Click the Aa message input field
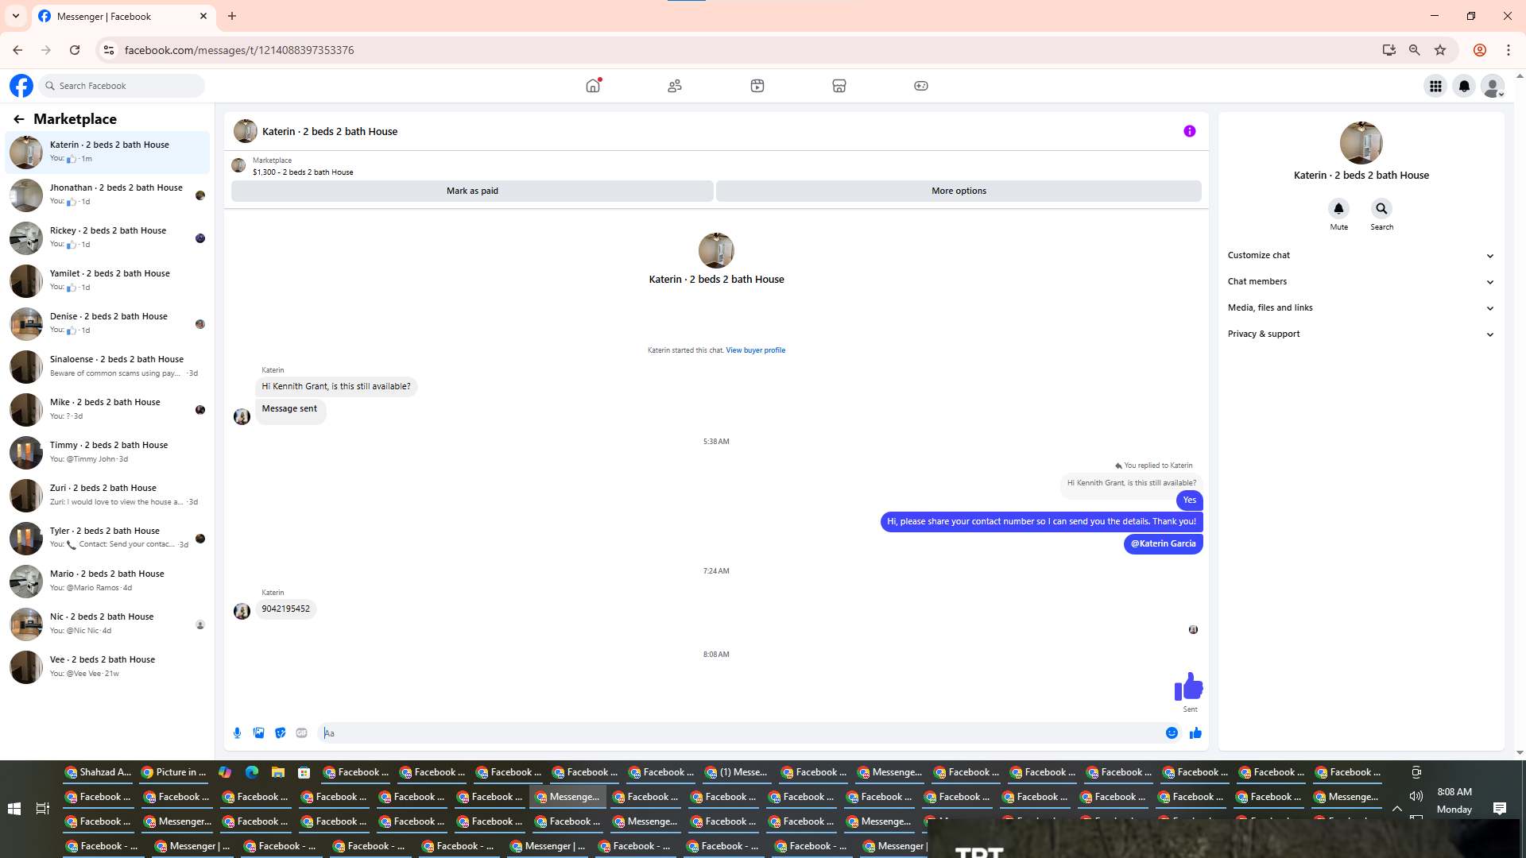Screen dimensions: 1526x858 (x=739, y=733)
